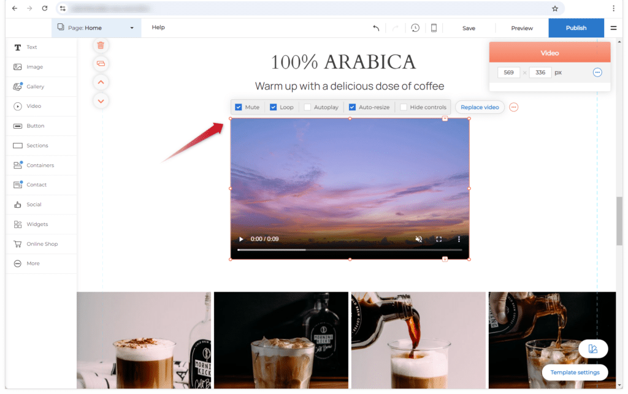
Task: Open the Help menu
Action: [158, 28]
